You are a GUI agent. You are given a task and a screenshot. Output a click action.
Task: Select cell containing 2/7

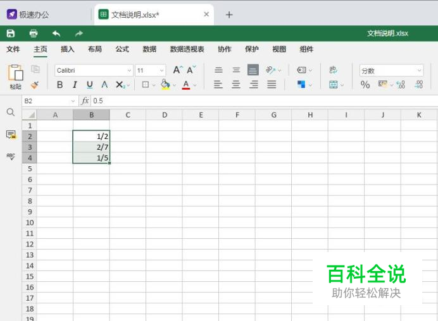(91, 147)
